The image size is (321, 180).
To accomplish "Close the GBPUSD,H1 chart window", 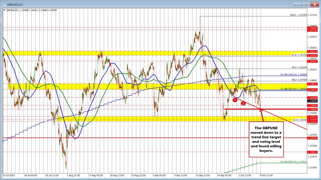I will click(x=314, y=4).
